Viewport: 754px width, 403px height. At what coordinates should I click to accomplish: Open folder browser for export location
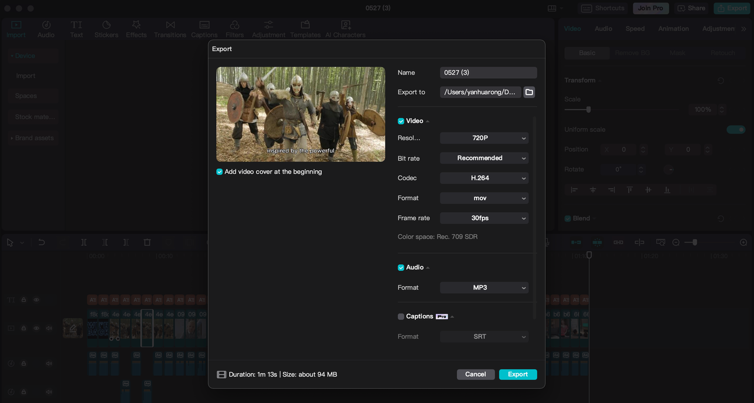point(529,92)
